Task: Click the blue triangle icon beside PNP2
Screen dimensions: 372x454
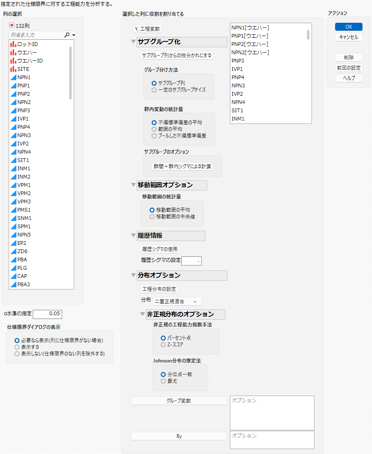Action: pos(13,94)
